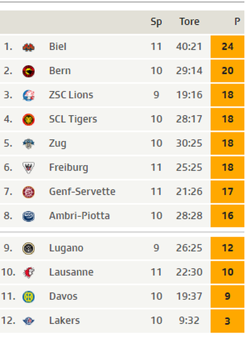Click the Ambri-Piotta logo icon
The height and width of the screenshot is (340, 250).
(x=29, y=216)
